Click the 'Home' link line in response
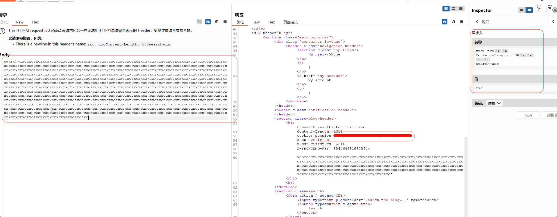Image resolution: width=557 pixels, height=217 pixels. pos(324,54)
